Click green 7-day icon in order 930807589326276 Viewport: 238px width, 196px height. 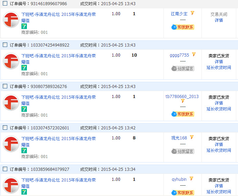click(24, 109)
